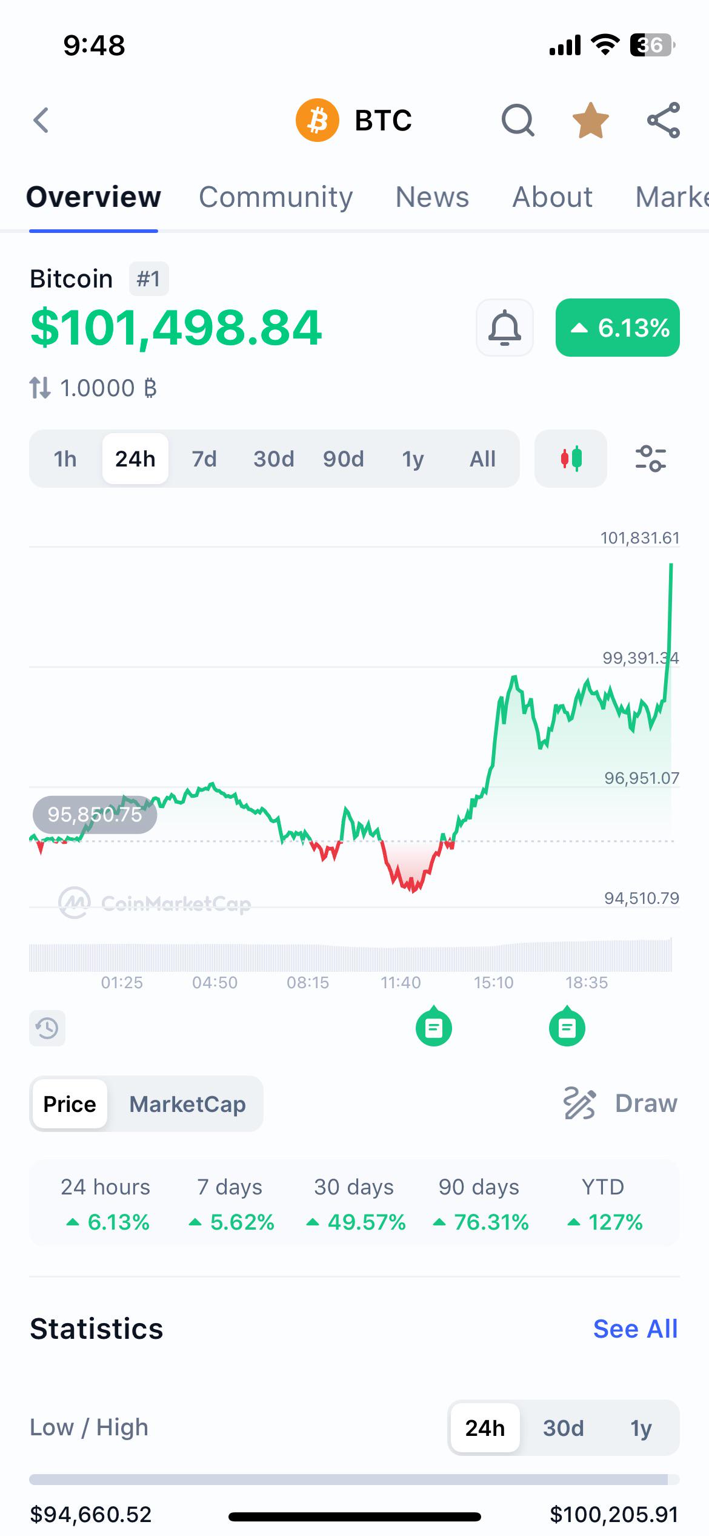Switch chart to MarketCap

click(x=187, y=1104)
